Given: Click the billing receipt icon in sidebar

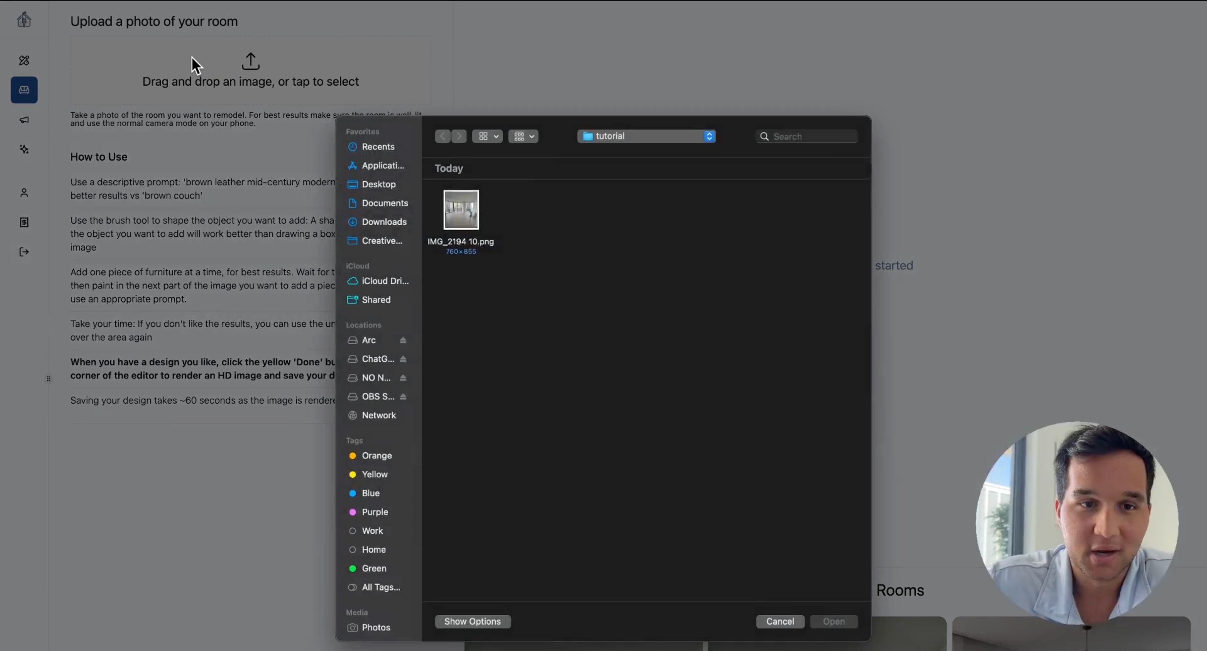Looking at the screenshot, I should [x=23, y=222].
